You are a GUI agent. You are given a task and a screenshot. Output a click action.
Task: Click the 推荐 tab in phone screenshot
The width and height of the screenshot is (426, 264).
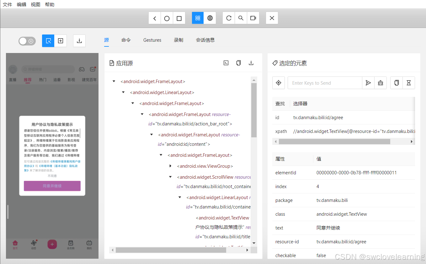(28, 80)
